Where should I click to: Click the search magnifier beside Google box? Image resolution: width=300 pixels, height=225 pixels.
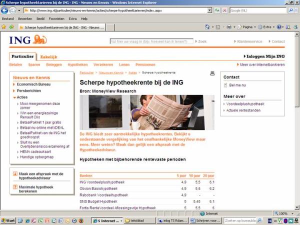pos(291,10)
